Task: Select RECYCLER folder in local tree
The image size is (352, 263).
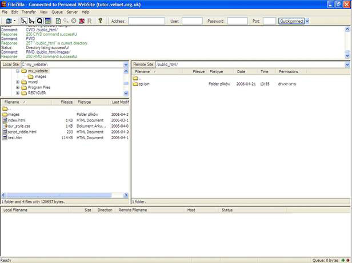Action: pos(37,93)
